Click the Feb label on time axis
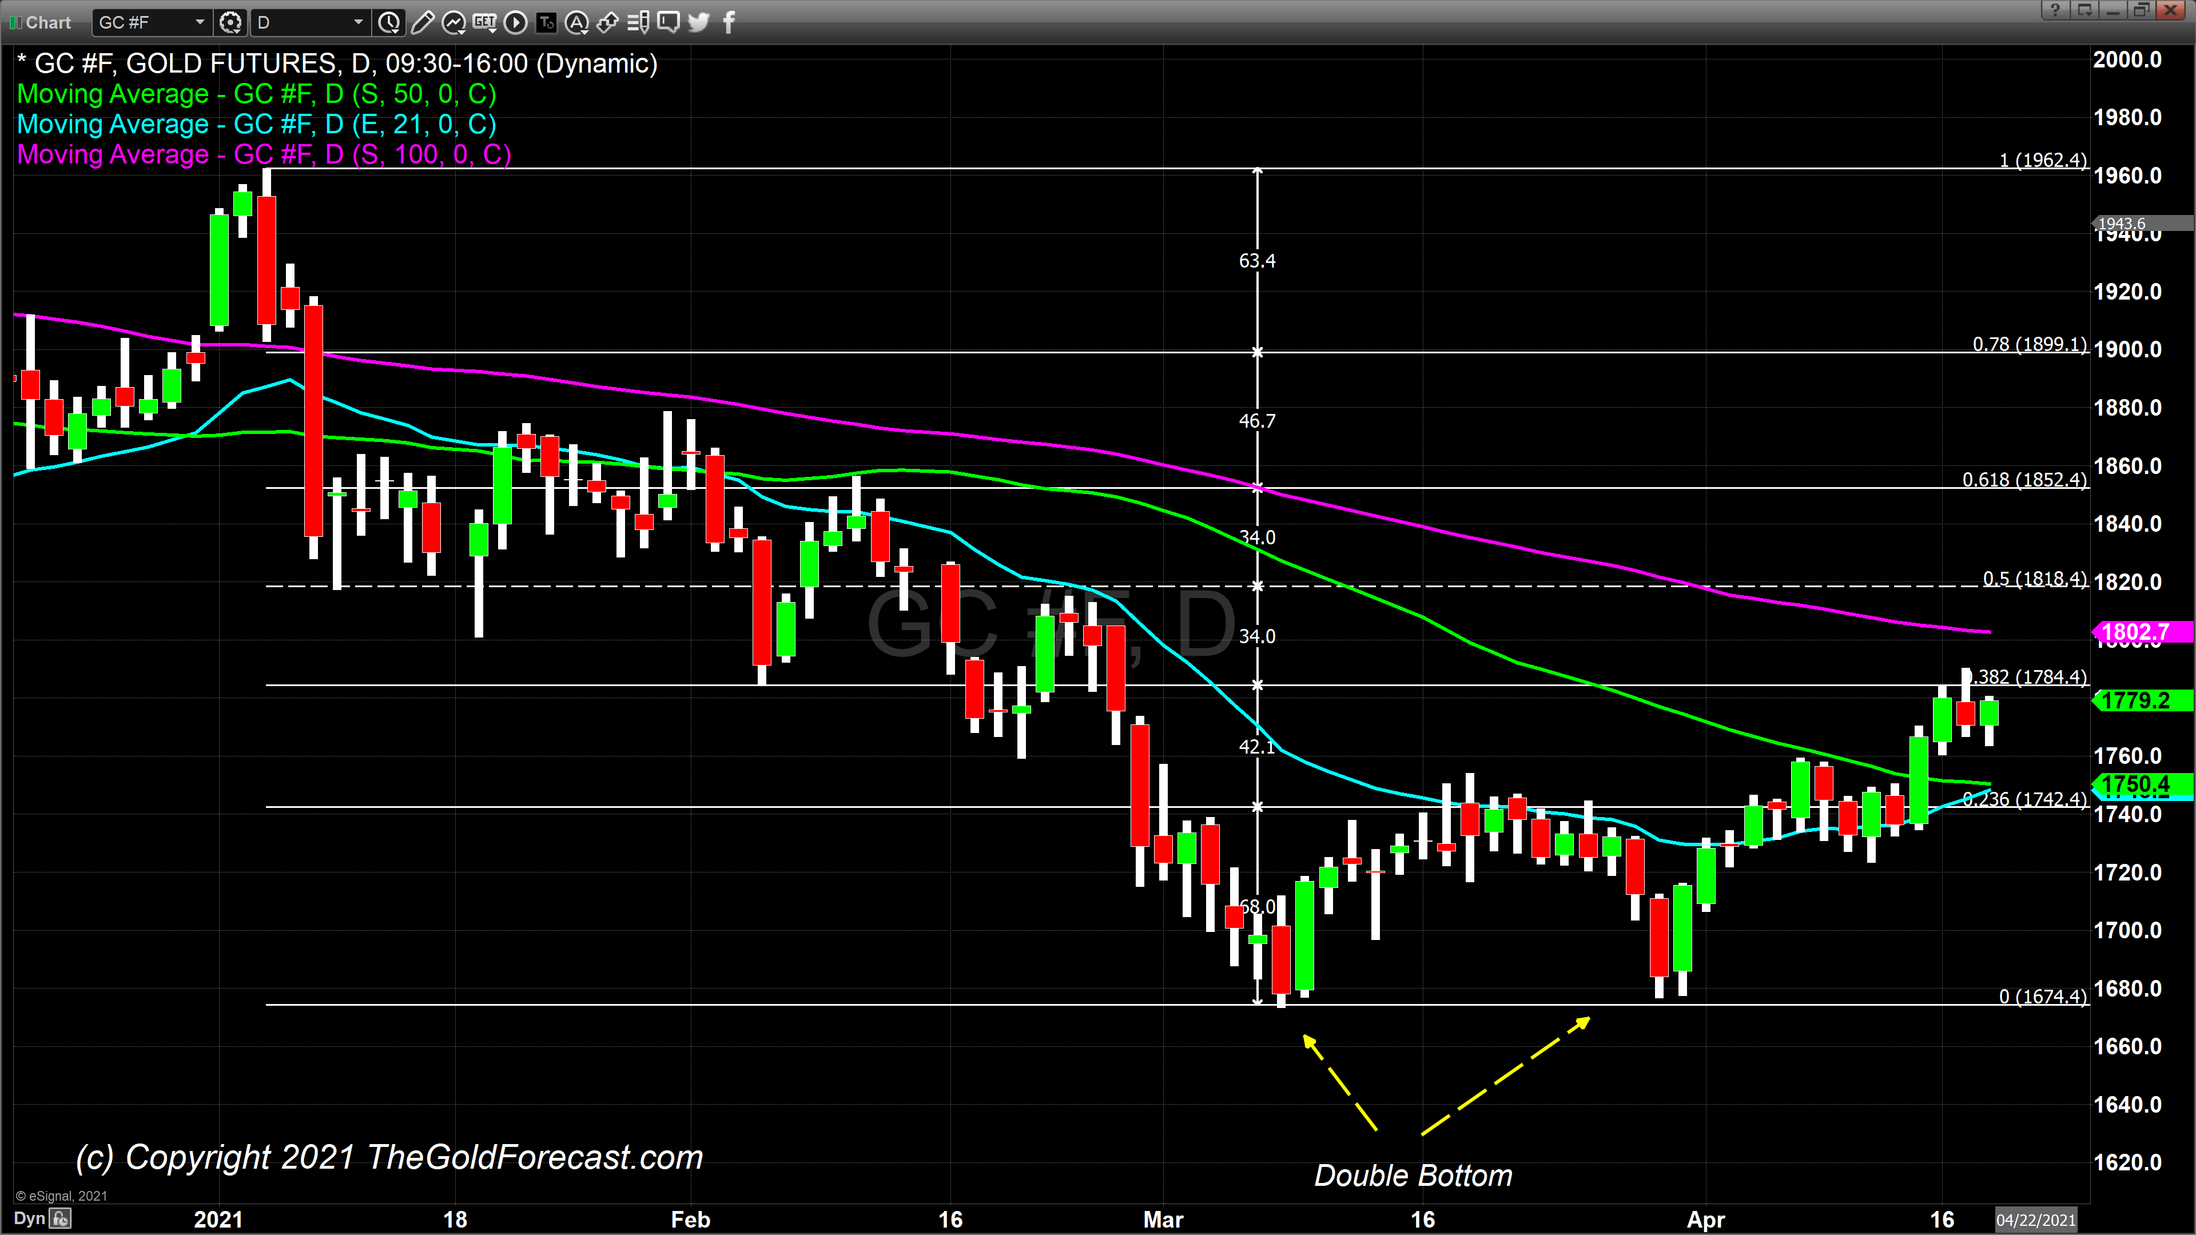 (x=690, y=1220)
